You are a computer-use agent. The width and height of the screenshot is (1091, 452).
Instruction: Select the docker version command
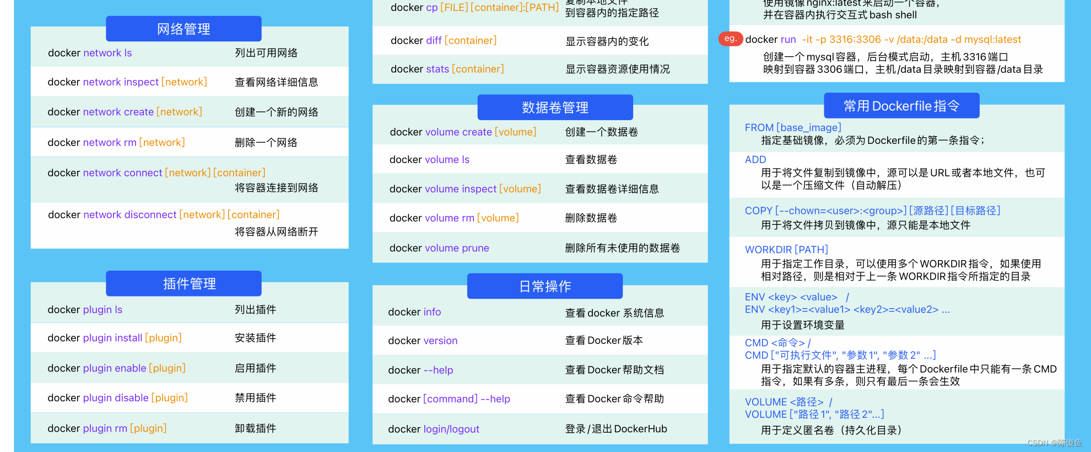pyautogui.click(x=423, y=341)
